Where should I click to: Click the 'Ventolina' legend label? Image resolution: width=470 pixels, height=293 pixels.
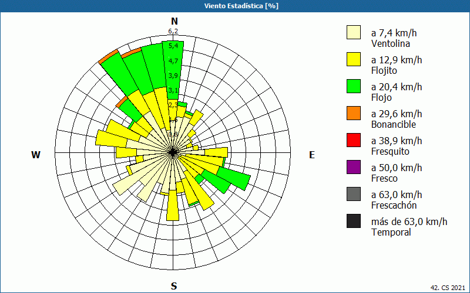pyautogui.click(x=391, y=43)
